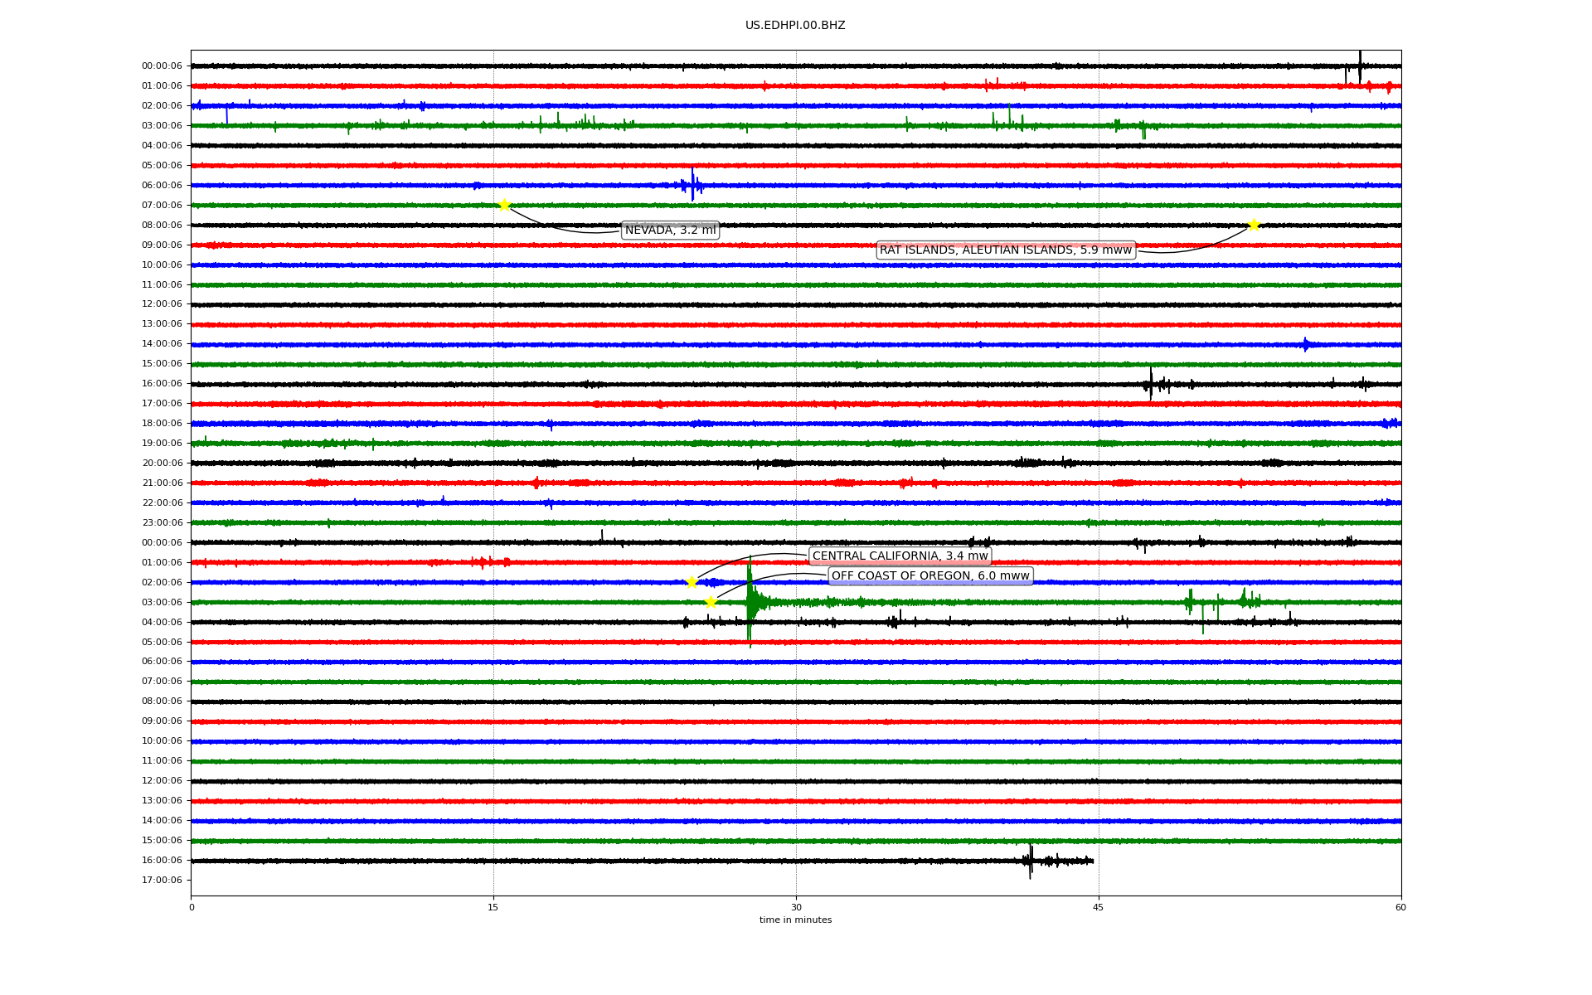Click the 45 tick on the time axis
The image size is (1592, 995).
tap(1099, 907)
